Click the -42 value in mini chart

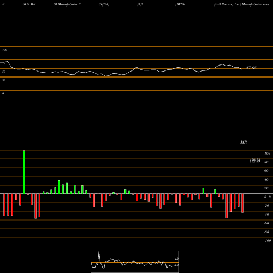point(176,259)
